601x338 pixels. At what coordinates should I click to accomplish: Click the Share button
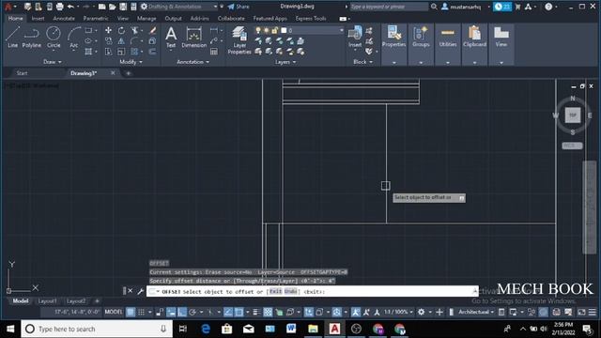pyautogui.click(x=239, y=7)
